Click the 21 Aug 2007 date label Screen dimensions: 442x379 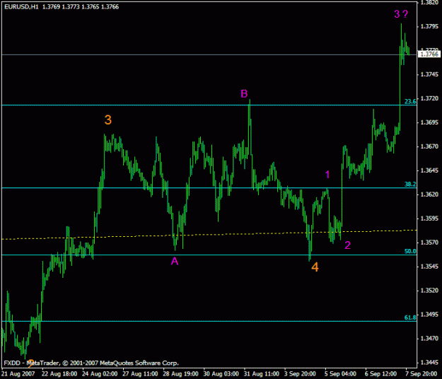tap(18, 373)
